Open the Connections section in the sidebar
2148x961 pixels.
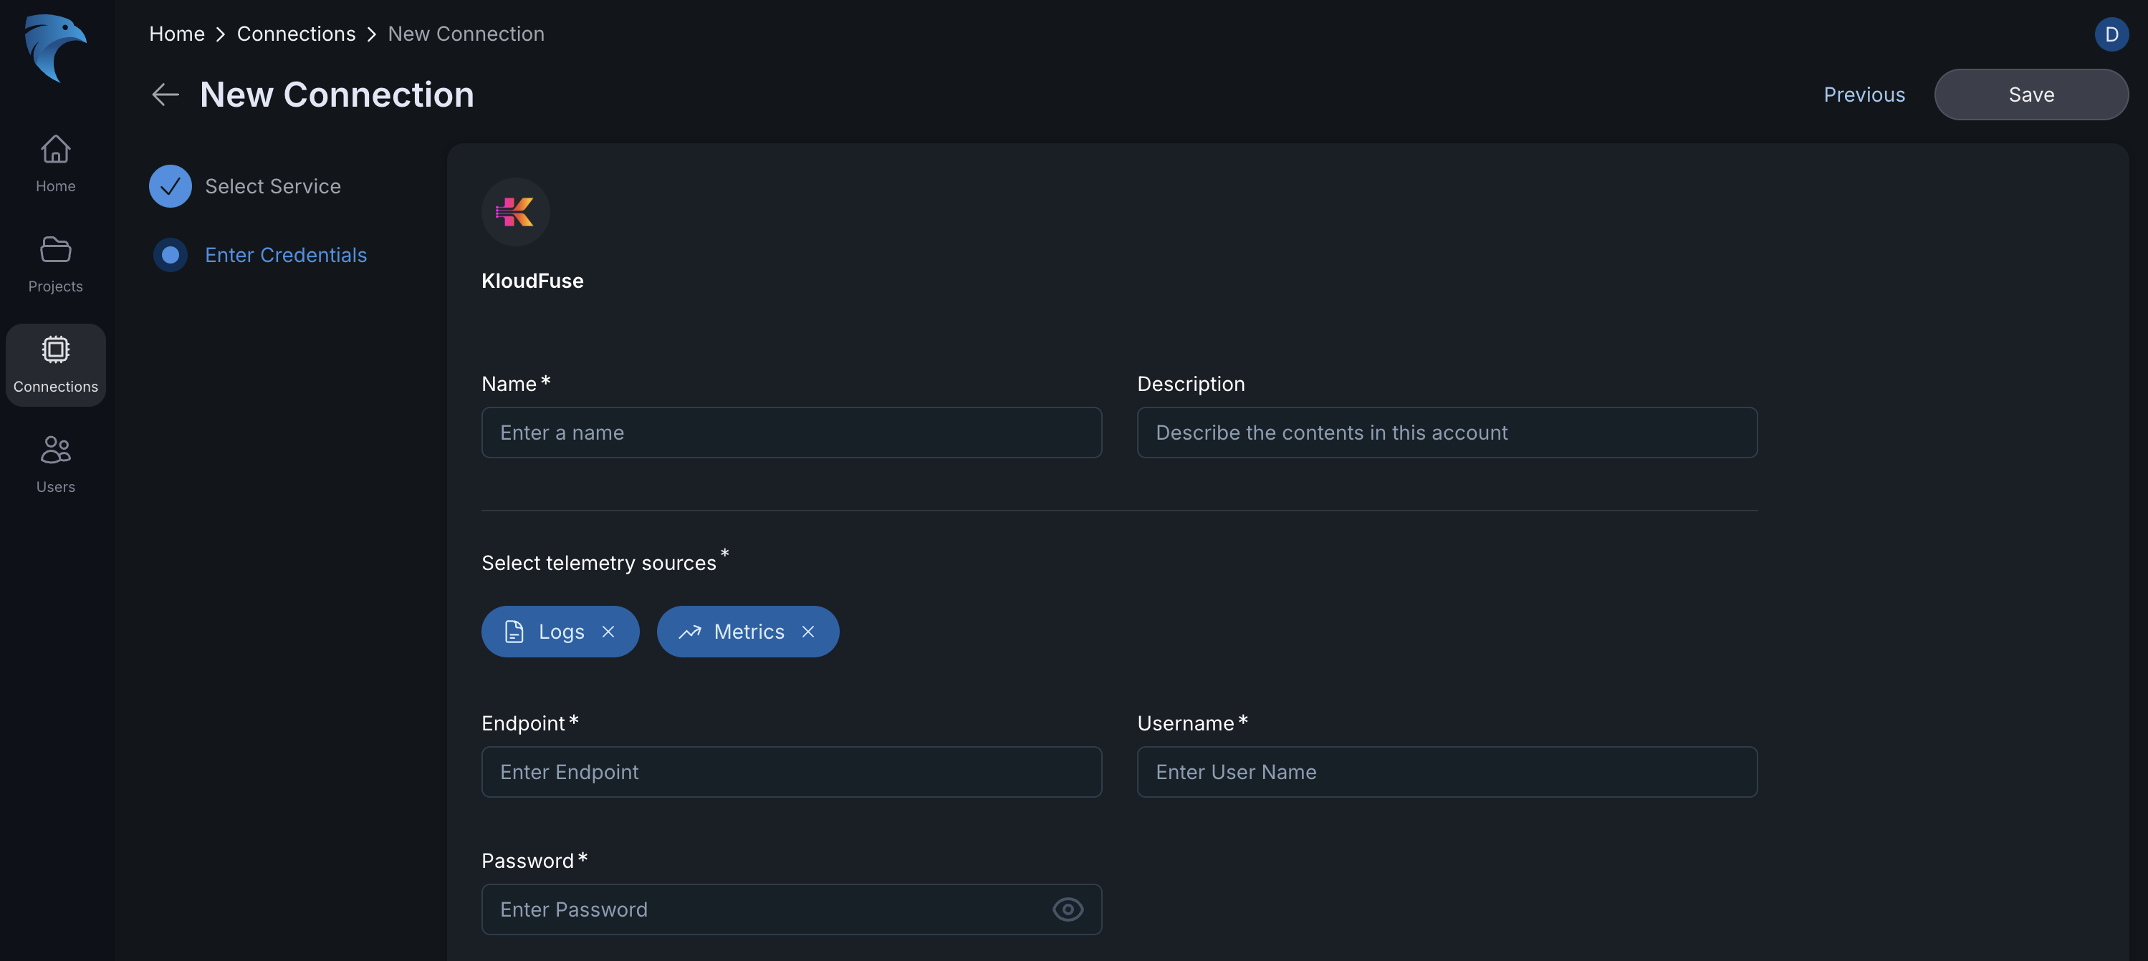click(x=55, y=364)
